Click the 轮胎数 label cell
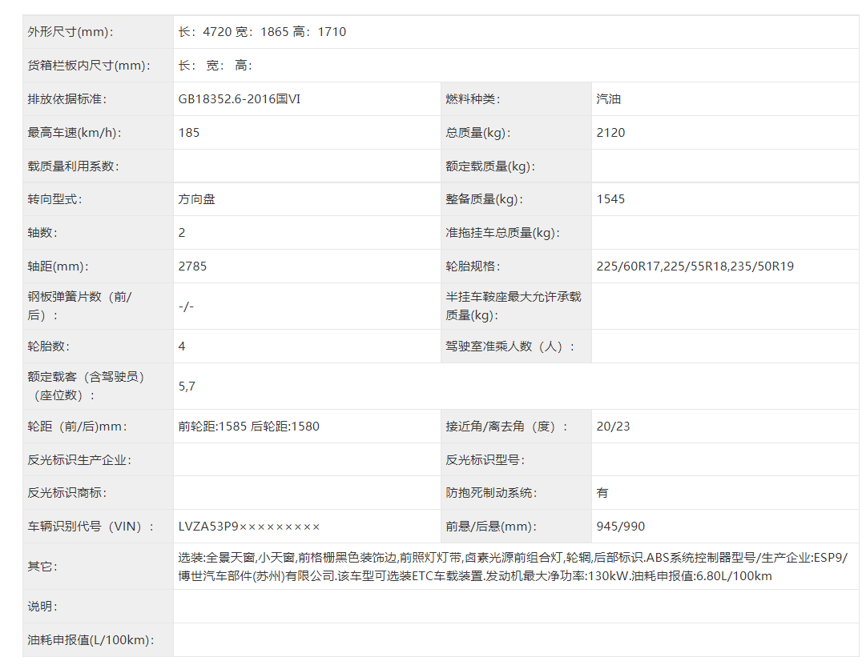This screenshot has width=866, height=669. [48, 347]
